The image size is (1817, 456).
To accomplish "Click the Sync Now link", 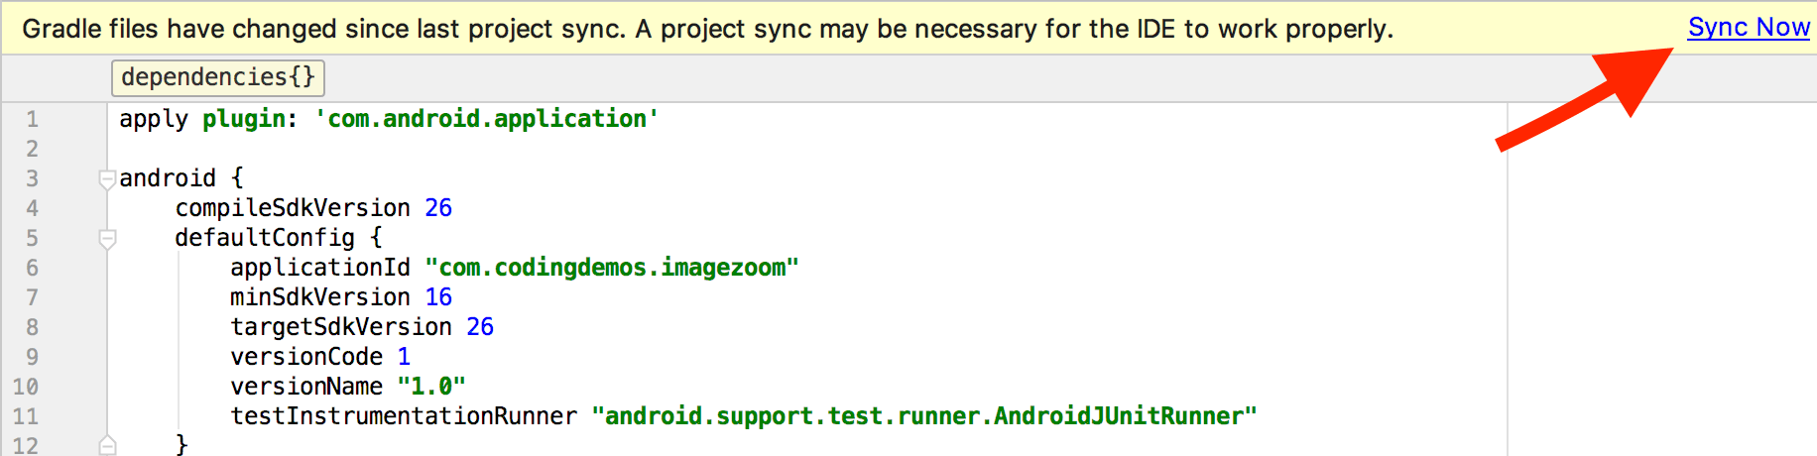I will point(1748,28).
